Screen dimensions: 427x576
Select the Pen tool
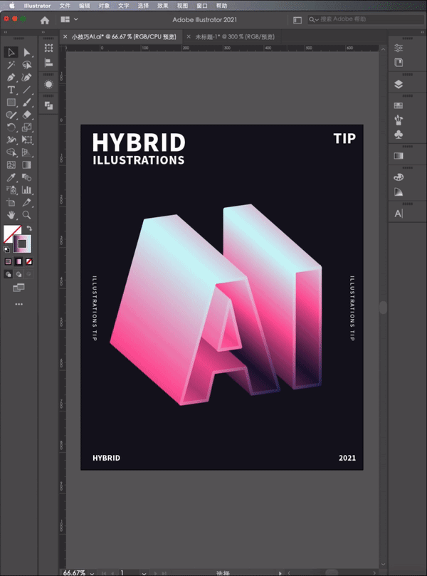click(11, 78)
